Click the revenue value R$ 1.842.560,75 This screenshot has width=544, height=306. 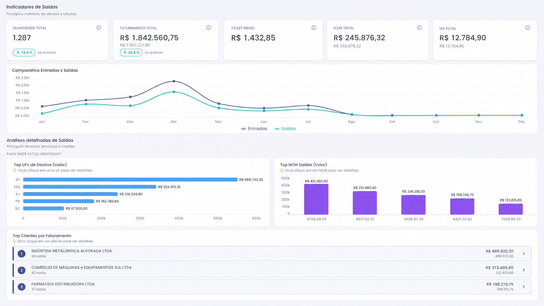pos(149,38)
